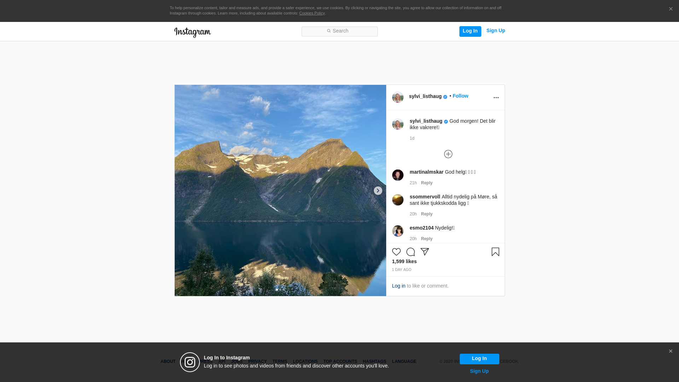Open sylvi_listhaug's avatar in the post header
The height and width of the screenshot is (382, 679).
398,97
